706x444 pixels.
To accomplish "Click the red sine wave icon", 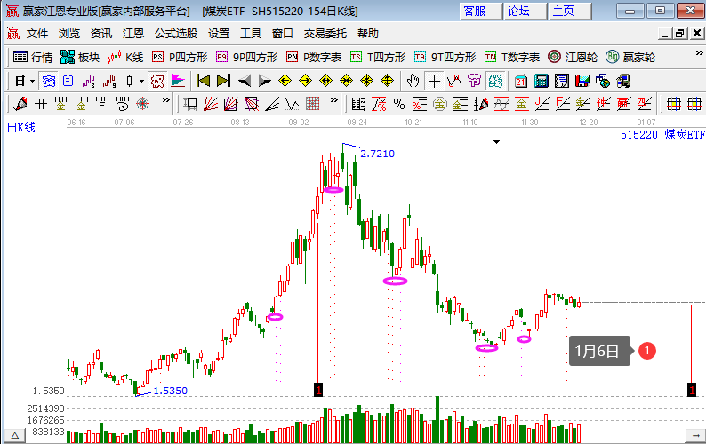I will pyautogui.click(x=501, y=105).
